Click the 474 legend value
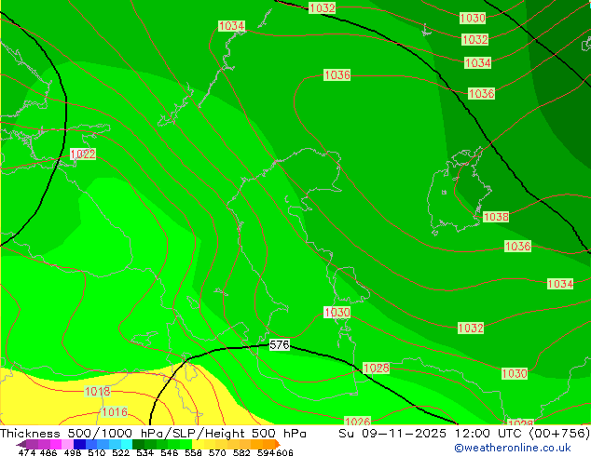This screenshot has height=456, width=591. (27, 452)
